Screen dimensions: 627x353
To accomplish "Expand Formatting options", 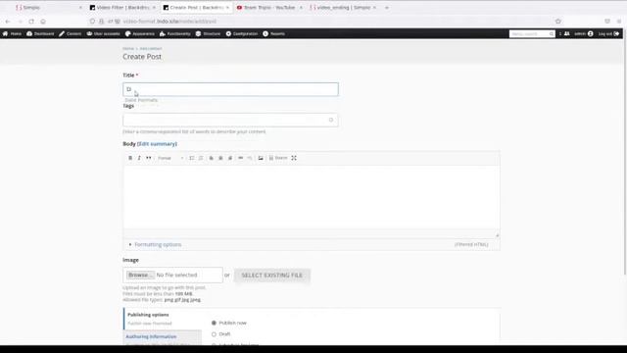I will coord(158,244).
